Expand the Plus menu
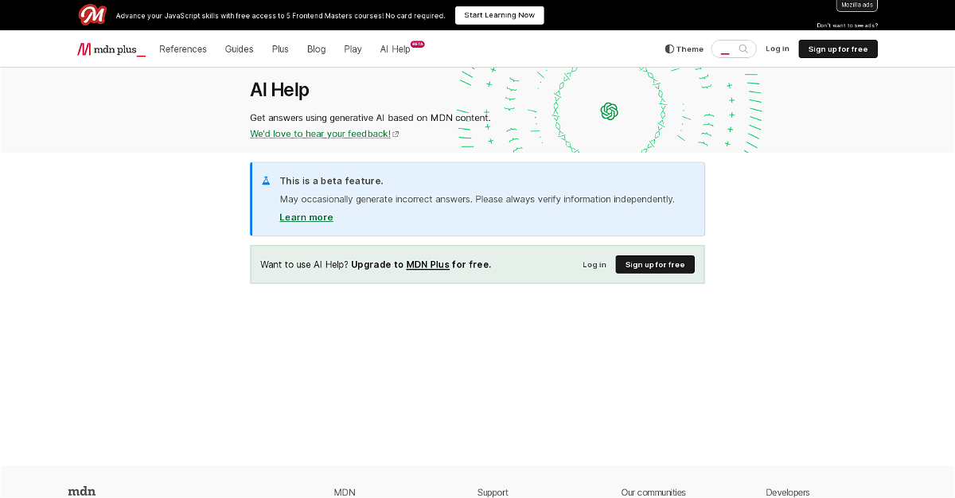 tap(280, 49)
